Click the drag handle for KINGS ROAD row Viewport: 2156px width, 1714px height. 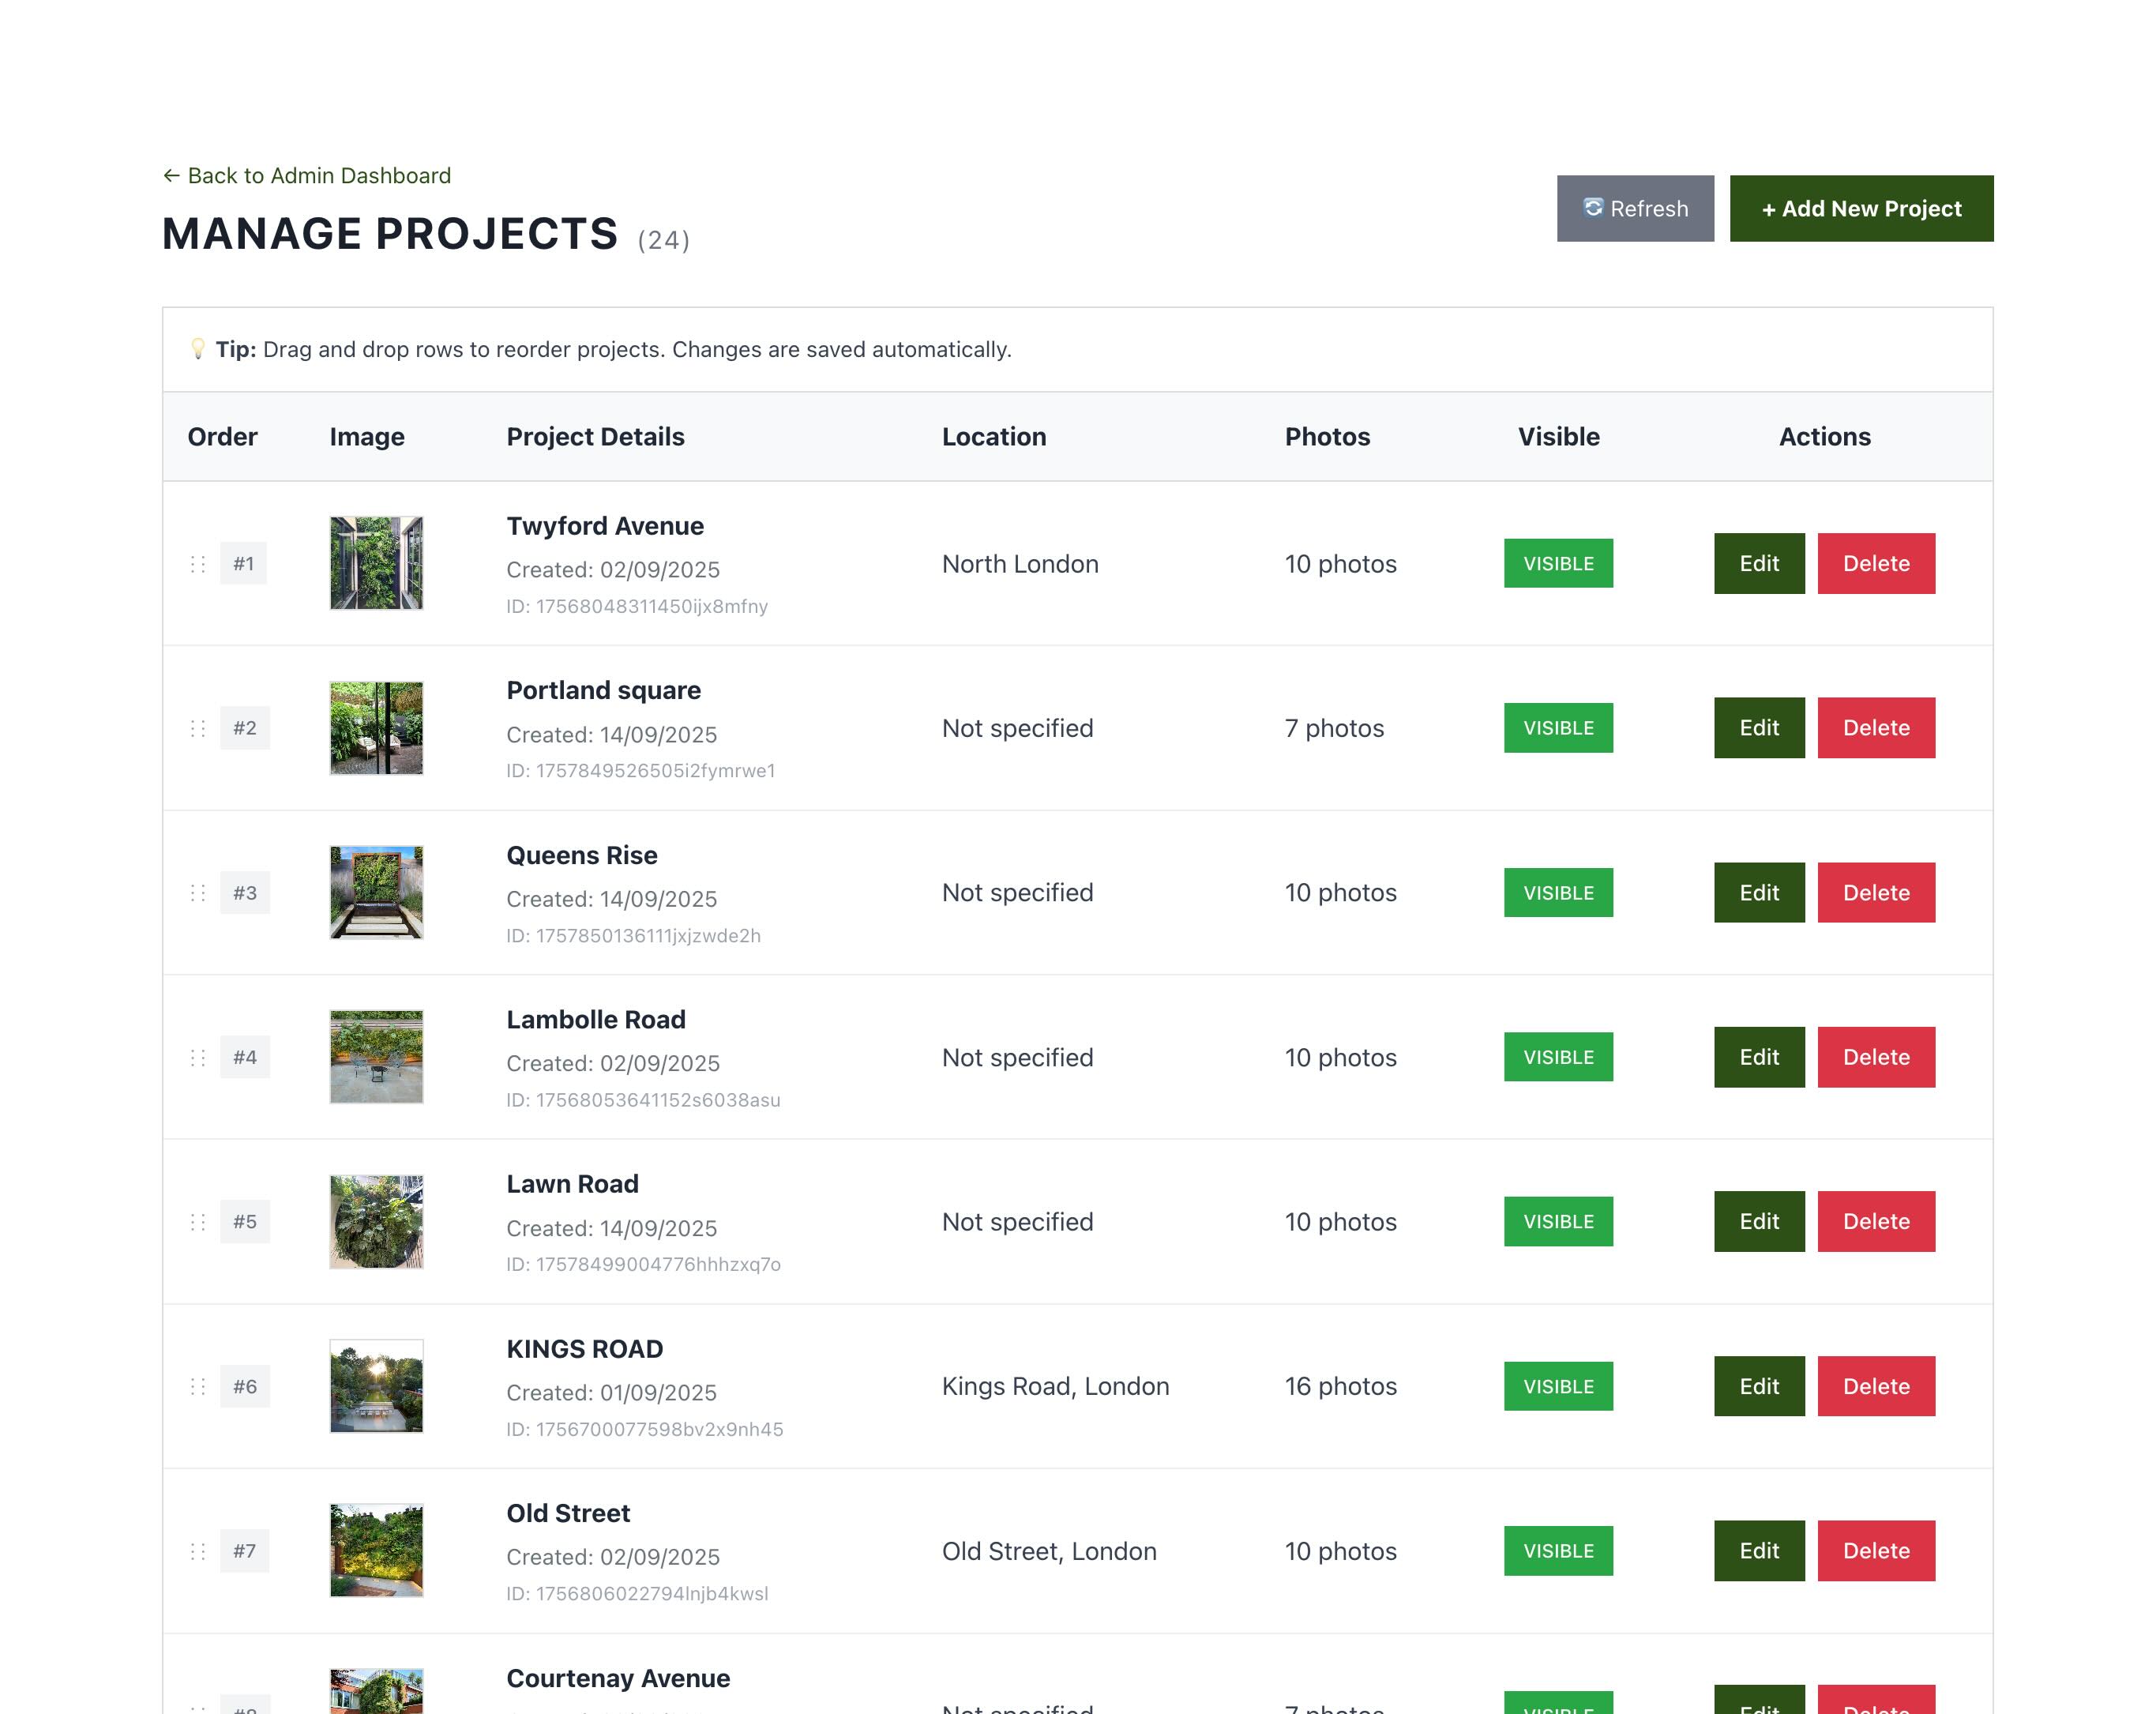(198, 1386)
